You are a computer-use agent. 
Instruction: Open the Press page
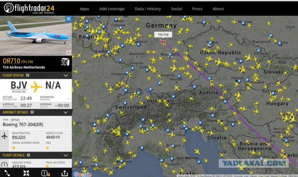(x=197, y=9)
